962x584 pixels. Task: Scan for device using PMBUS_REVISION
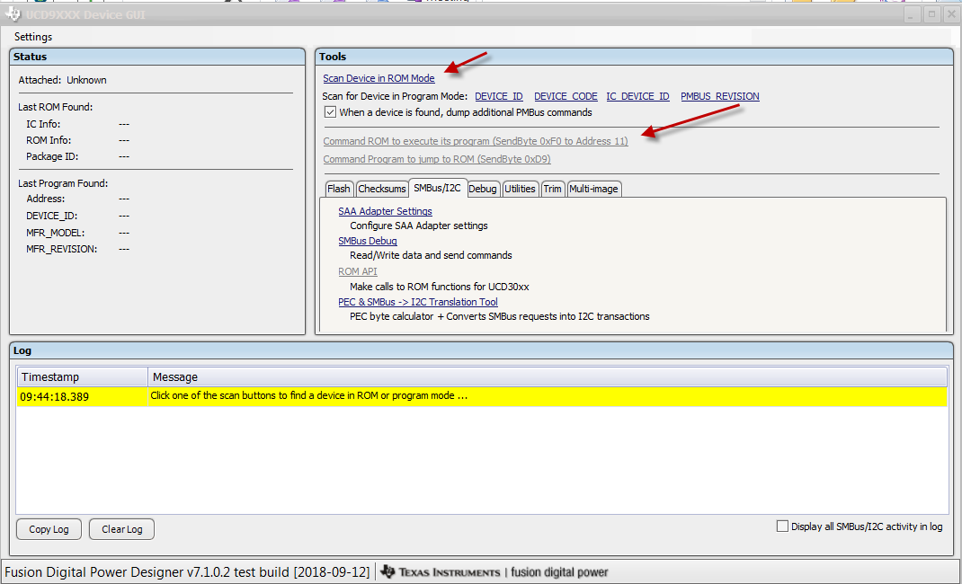click(x=719, y=96)
